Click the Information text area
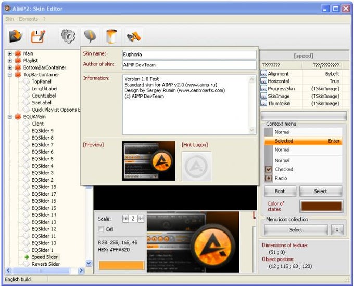354x286 pixels. pyautogui.click(x=189, y=105)
